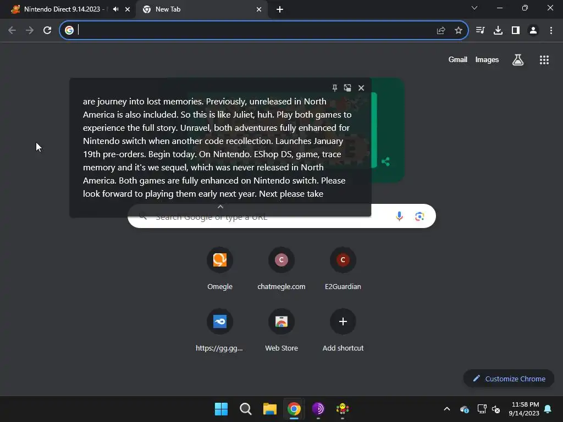Click the Google icon in address bar
This screenshot has height=422, width=563.
click(69, 30)
